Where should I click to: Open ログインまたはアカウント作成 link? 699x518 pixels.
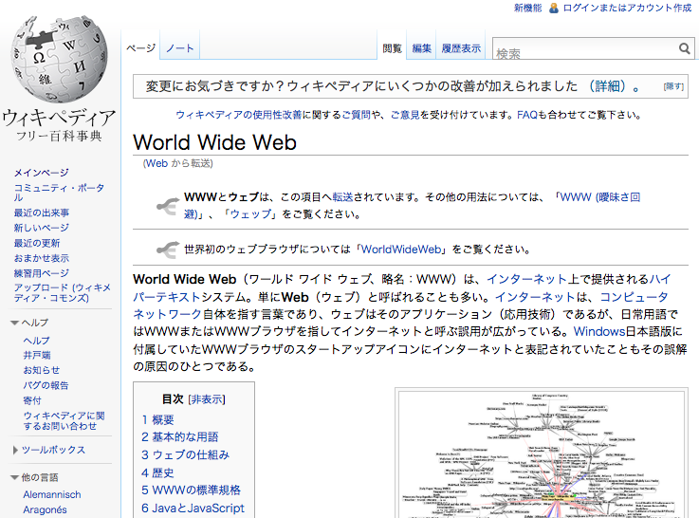(x=627, y=8)
